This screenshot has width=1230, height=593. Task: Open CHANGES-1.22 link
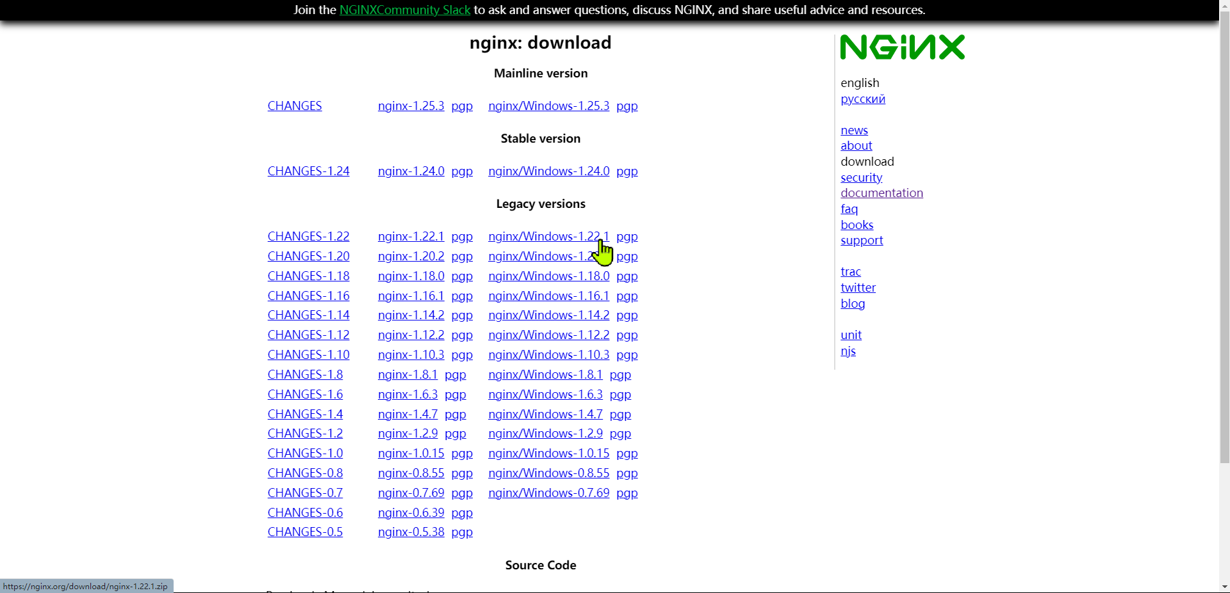(309, 237)
